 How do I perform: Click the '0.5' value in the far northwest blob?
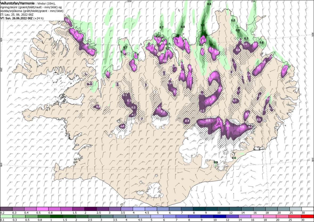tap(67, 21)
